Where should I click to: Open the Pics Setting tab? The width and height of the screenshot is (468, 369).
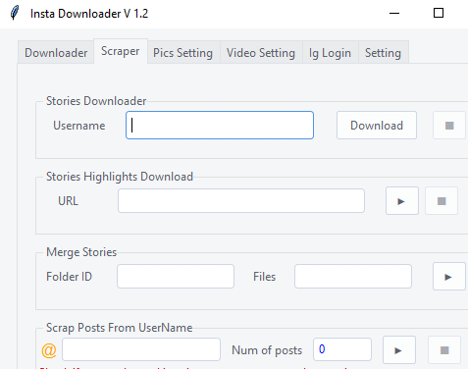tap(182, 52)
